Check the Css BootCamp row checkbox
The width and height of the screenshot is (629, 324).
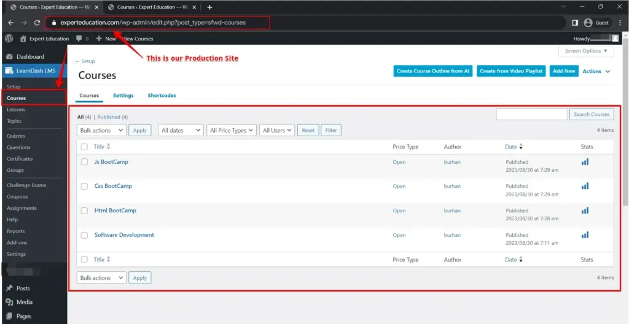pyautogui.click(x=84, y=186)
